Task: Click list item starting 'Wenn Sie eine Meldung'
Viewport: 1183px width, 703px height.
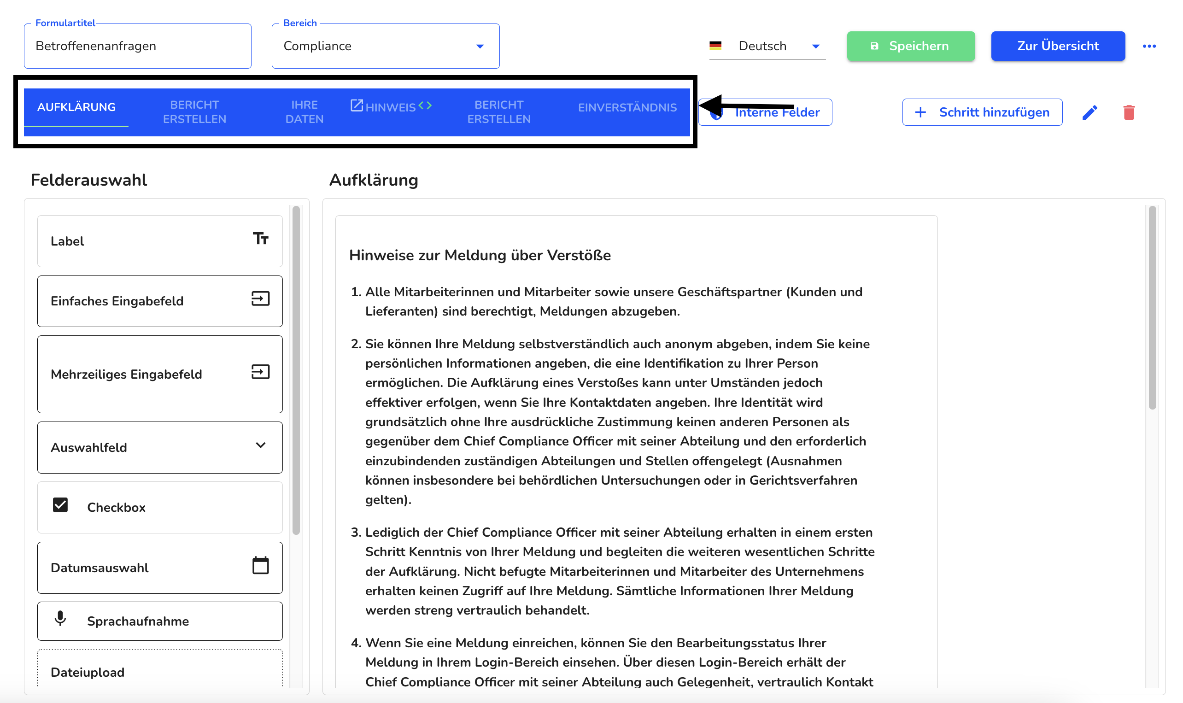Action: (619, 662)
